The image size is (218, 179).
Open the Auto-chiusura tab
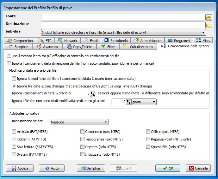tap(147, 40)
